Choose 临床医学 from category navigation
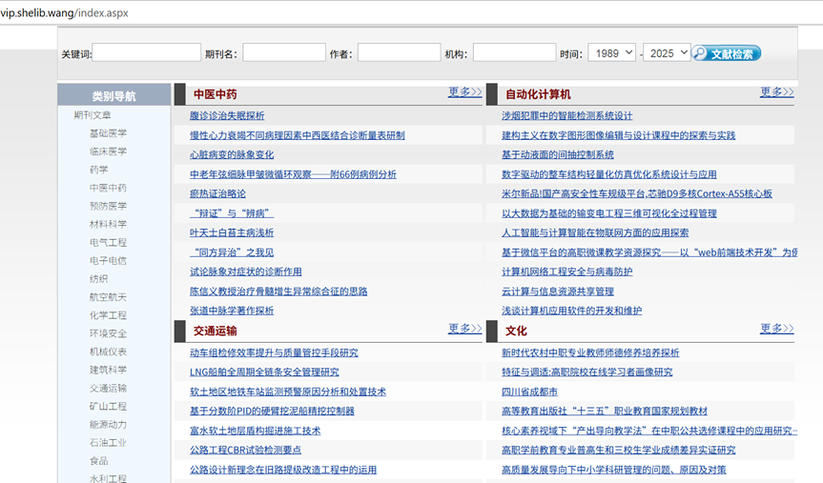The height and width of the screenshot is (483, 823). (108, 151)
